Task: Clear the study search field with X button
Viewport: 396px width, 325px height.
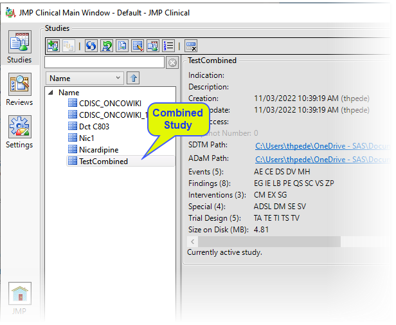Action: coord(172,62)
